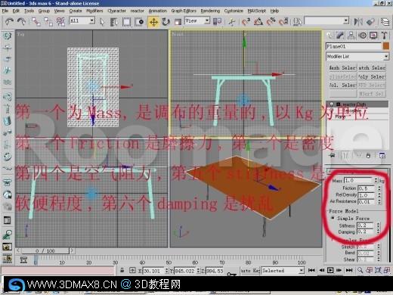393x295 pixels.
Task: Open the File menu
Action: pyautogui.click(x=5, y=11)
